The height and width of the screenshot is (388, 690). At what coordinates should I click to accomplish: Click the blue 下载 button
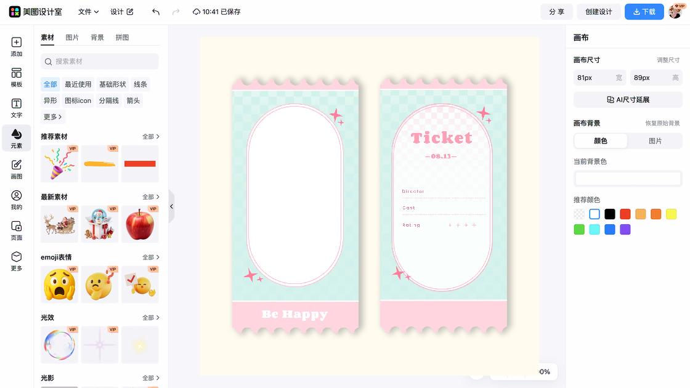[x=644, y=12]
